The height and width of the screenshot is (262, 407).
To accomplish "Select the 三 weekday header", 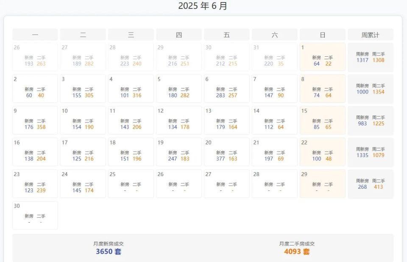I will click(x=131, y=35).
